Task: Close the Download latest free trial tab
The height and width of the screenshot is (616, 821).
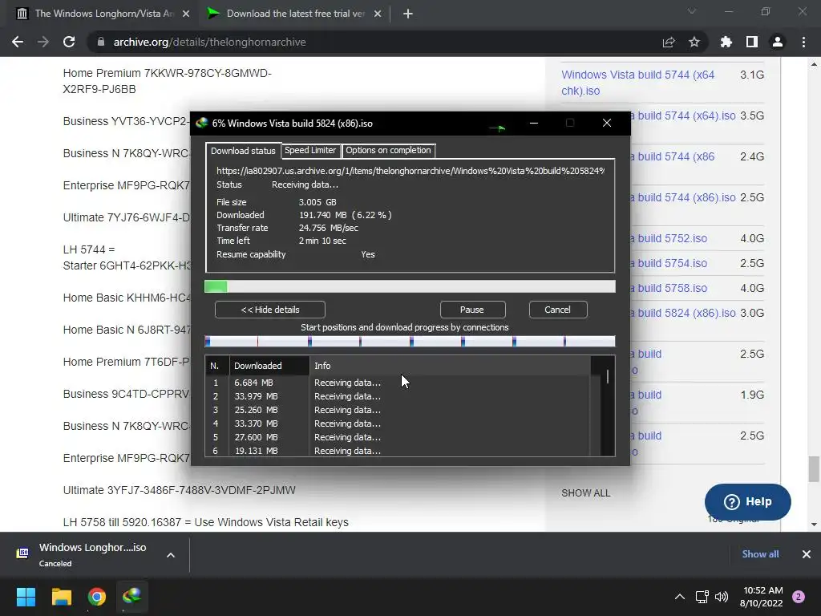Action: tap(378, 14)
